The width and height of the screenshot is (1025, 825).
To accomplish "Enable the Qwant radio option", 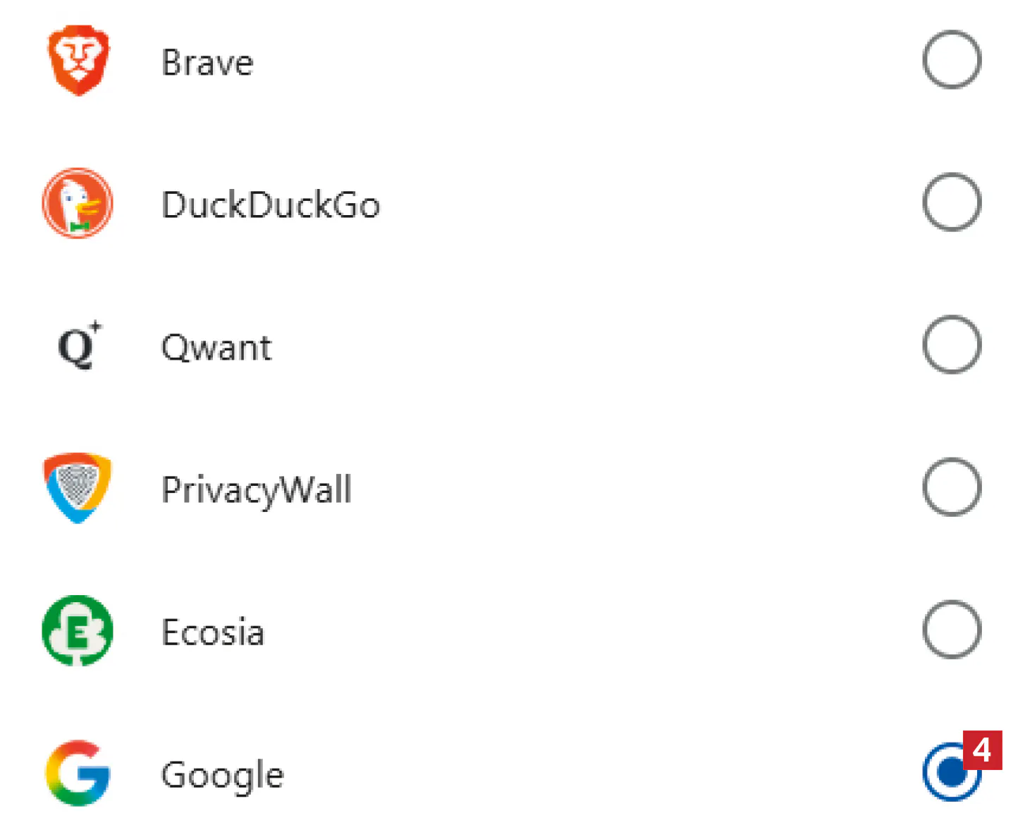I will [x=951, y=345].
